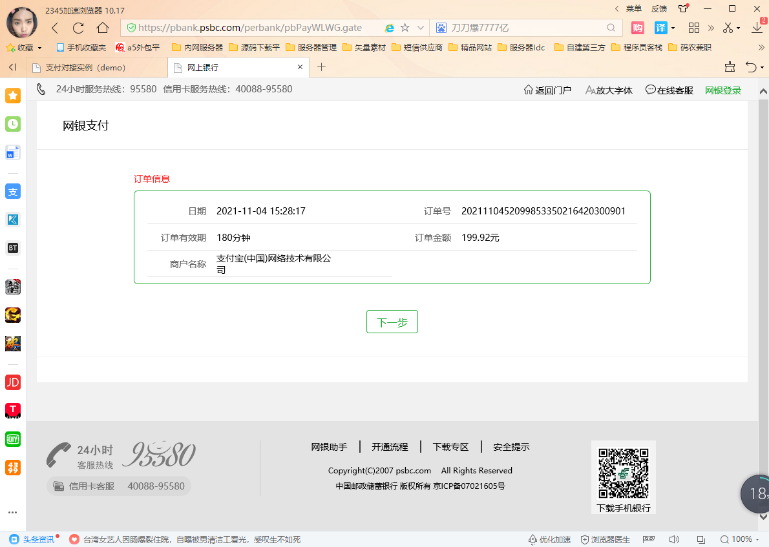The width and height of the screenshot is (769, 547).
Task: Reload the page with refresh icon
Action: point(78,28)
